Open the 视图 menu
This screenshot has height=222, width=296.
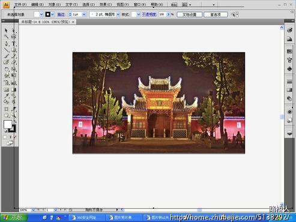coord(122,4)
